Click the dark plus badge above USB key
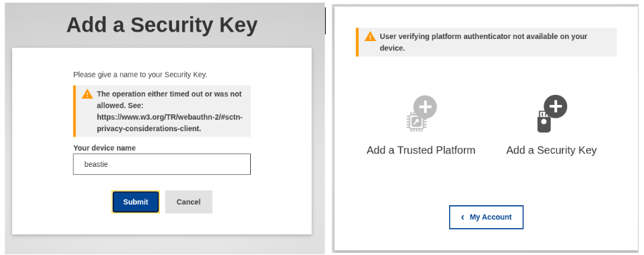Viewport: 644px width, 255px height. pyautogui.click(x=555, y=106)
